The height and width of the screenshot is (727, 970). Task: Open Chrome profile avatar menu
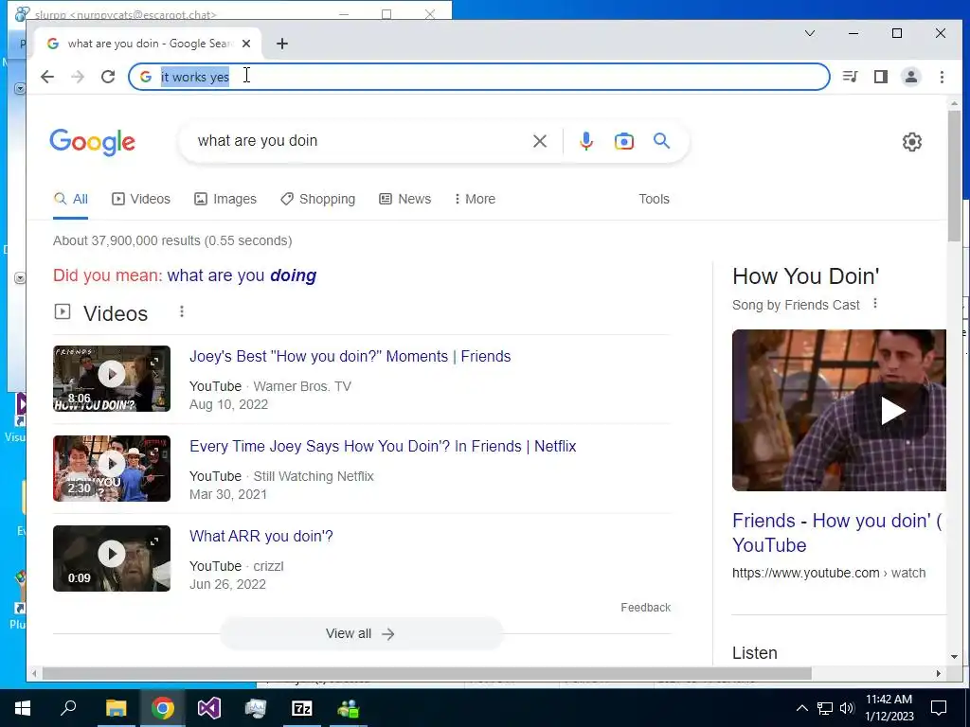click(x=910, y=77)
